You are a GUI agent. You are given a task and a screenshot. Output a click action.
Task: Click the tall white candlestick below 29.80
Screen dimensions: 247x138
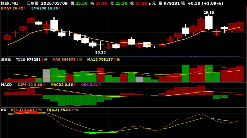click(209, 23)
